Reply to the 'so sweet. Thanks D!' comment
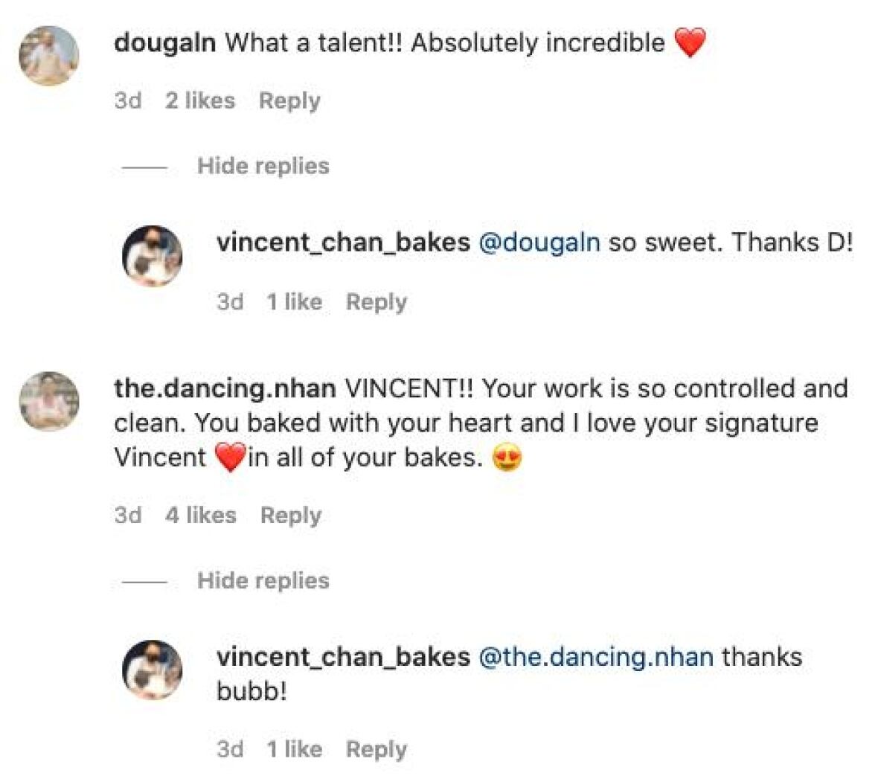 (x=376, y=302)
